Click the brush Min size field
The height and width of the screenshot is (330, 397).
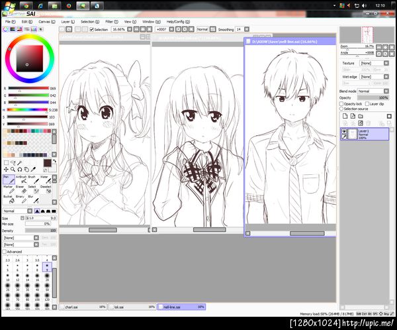point(38,224)
